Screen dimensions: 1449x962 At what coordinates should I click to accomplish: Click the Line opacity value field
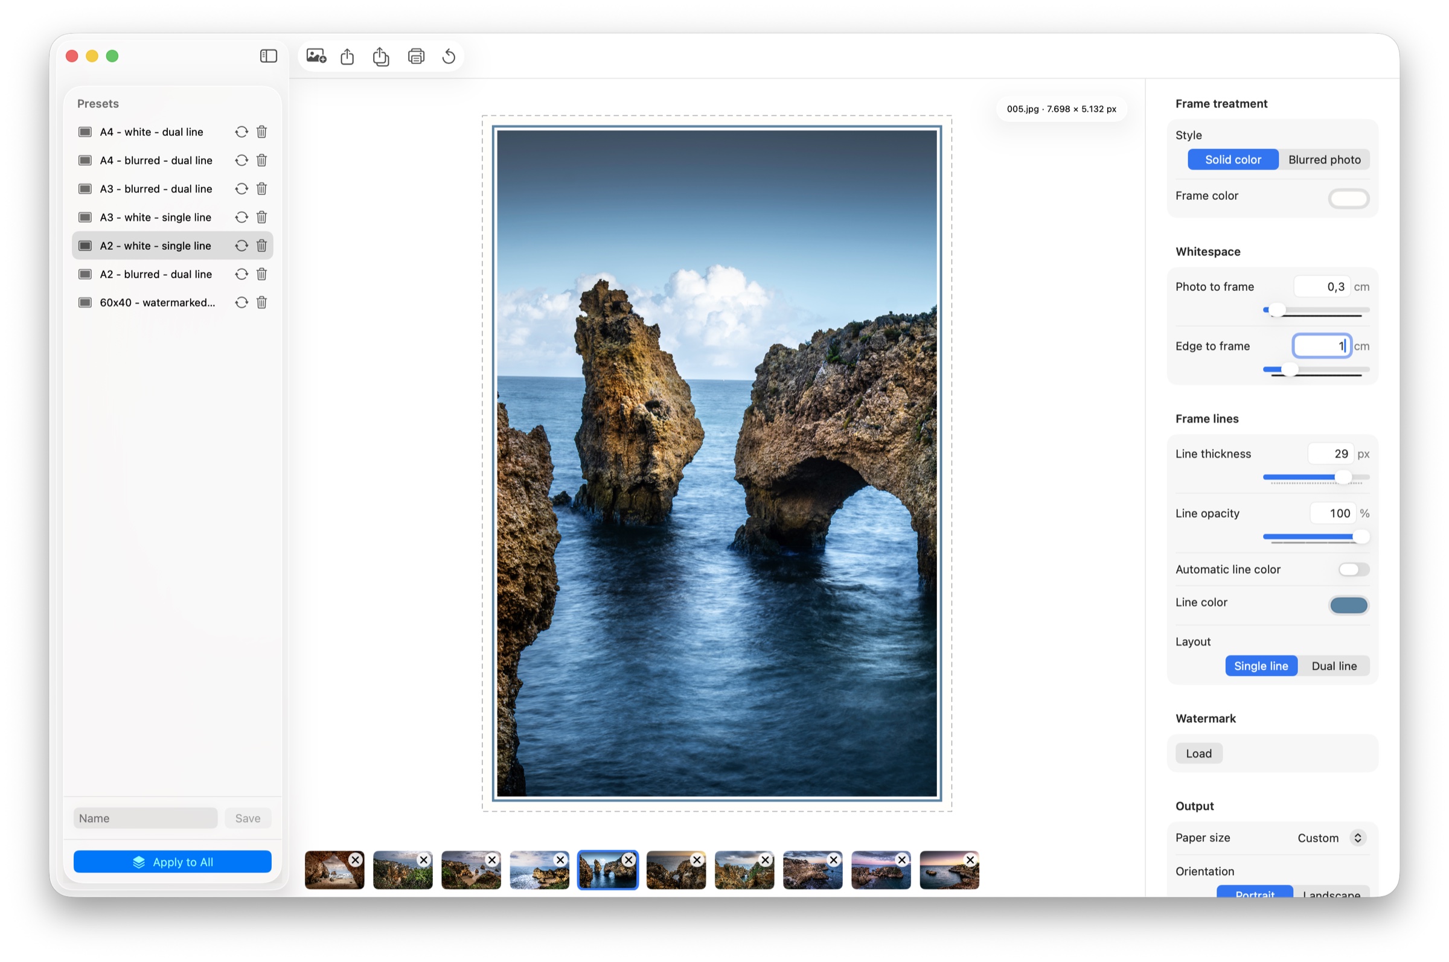point(1332,513)
